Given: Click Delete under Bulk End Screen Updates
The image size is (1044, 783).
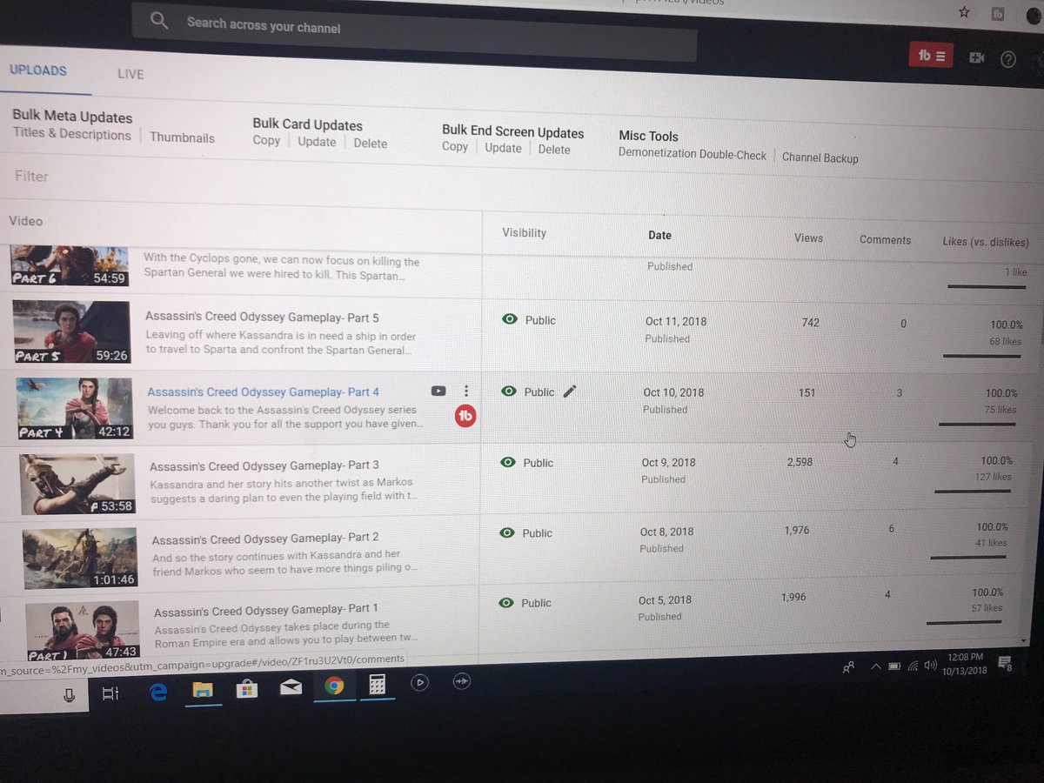Looking at the screenshot, I should click(x=554, y=150).
